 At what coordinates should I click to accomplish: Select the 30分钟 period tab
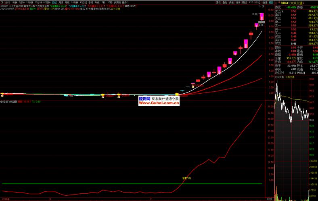tap(38, 2)
